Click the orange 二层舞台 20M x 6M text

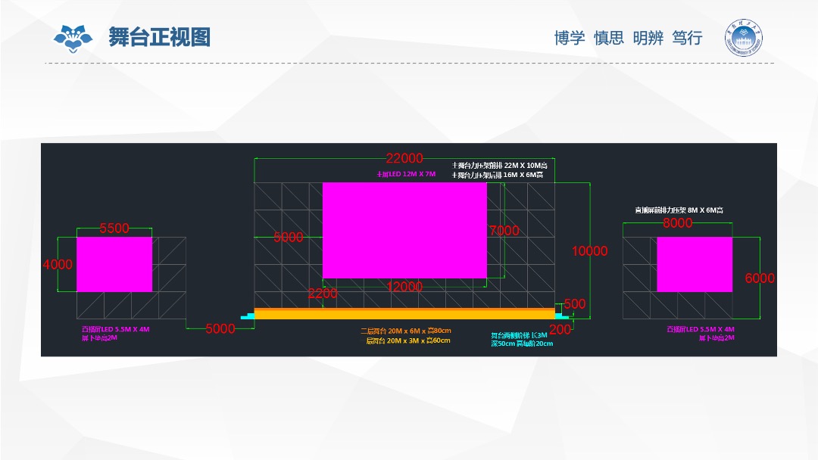click(x=405, y=331)
